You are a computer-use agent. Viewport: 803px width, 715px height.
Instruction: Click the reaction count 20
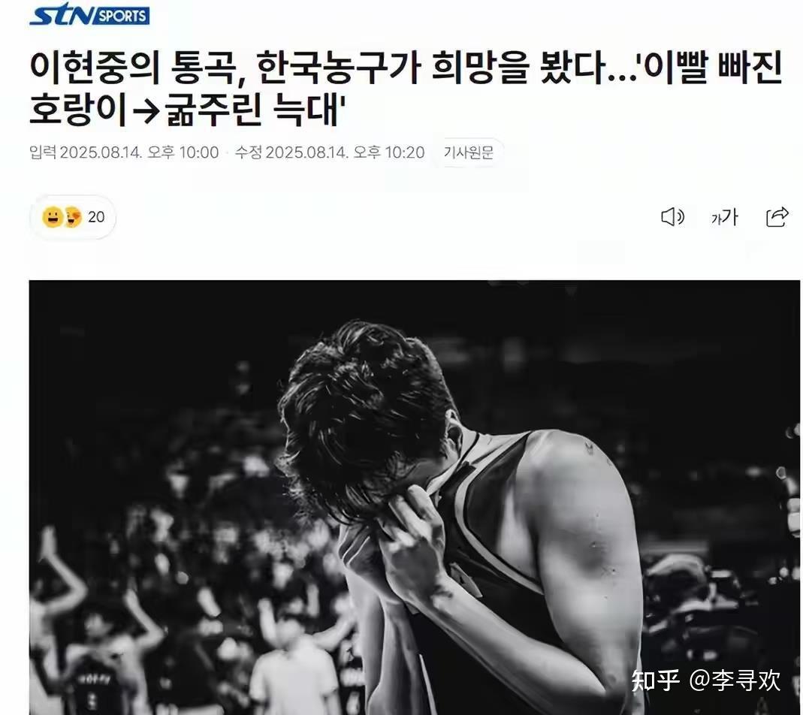click(96, 217)
